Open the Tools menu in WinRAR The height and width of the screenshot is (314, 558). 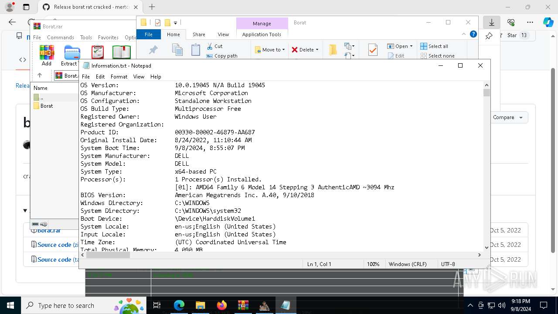(x=86, y=38)
